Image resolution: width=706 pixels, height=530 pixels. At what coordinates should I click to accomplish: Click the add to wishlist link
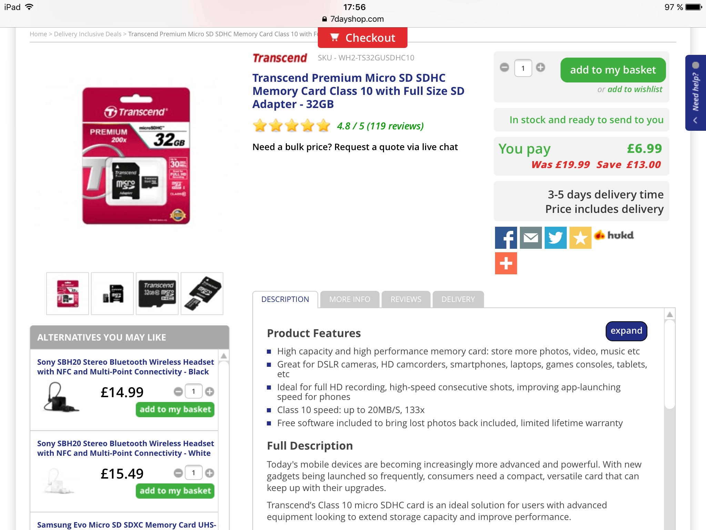635,89
